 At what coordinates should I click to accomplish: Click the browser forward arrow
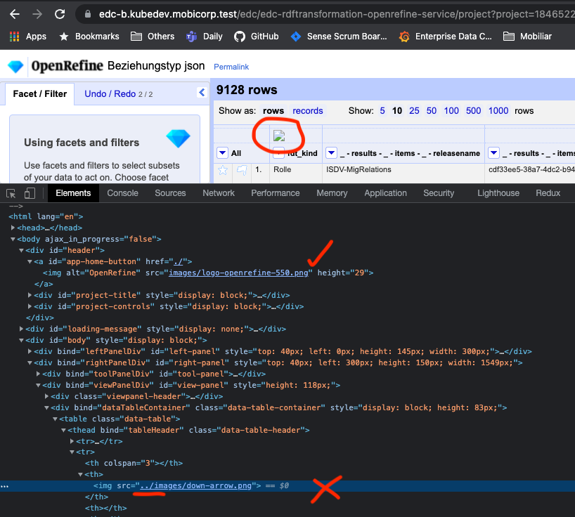point(37,14)
